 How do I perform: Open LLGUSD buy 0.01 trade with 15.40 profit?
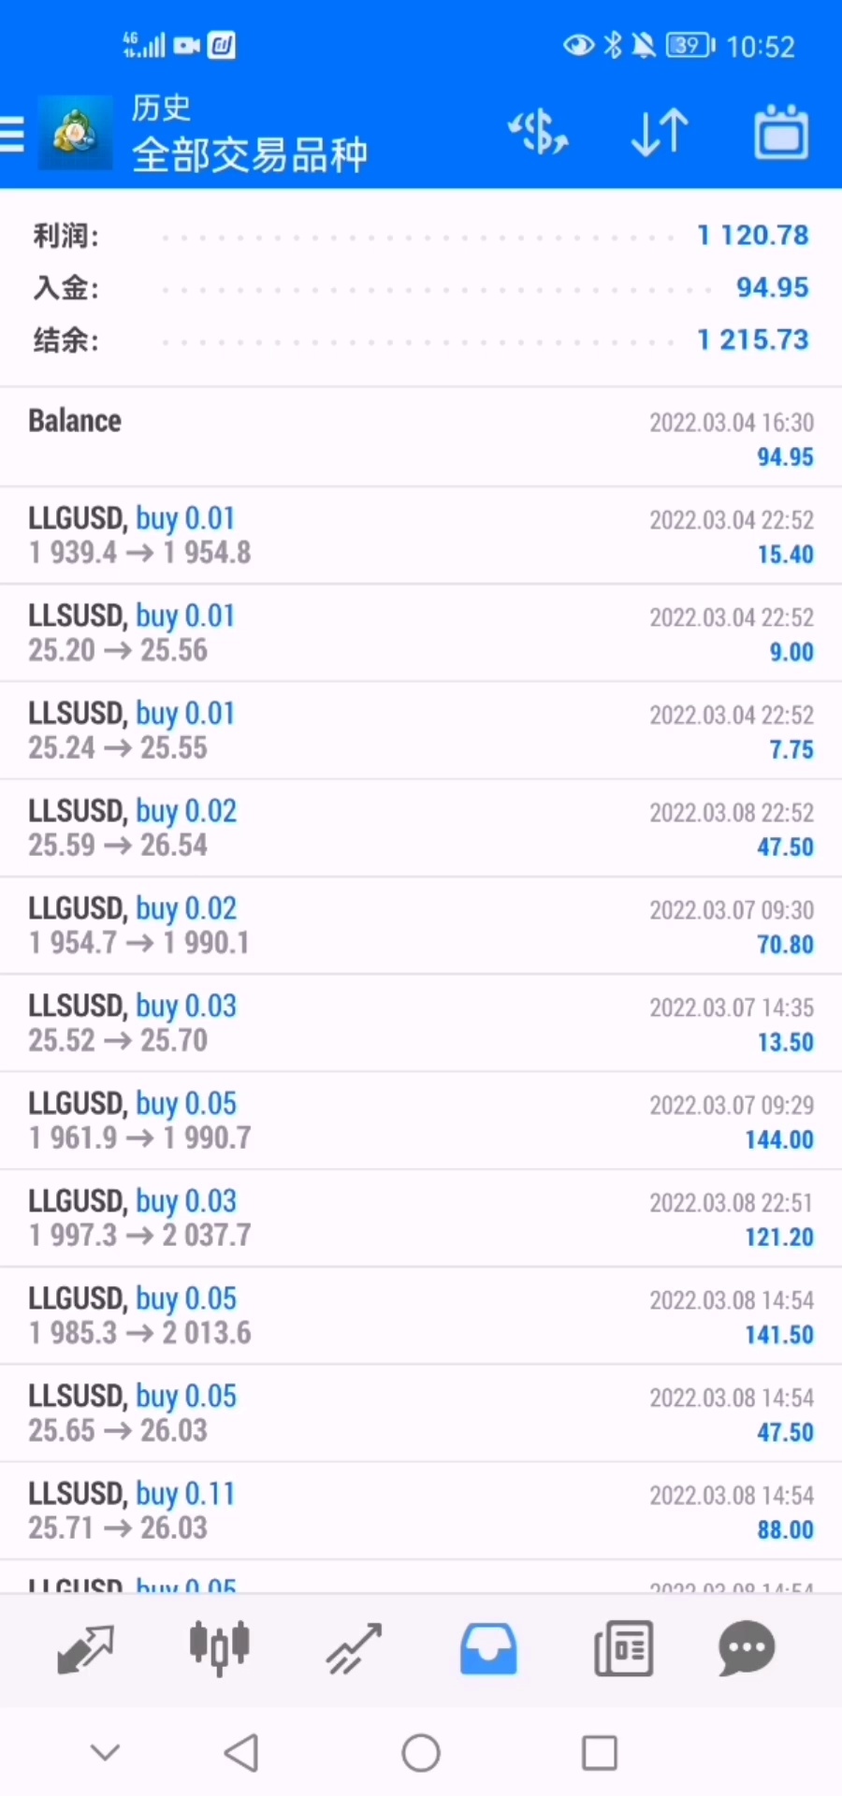pos(421,536)
